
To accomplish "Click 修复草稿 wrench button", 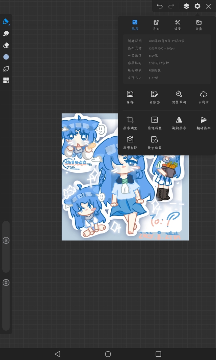I will (179, 96).
